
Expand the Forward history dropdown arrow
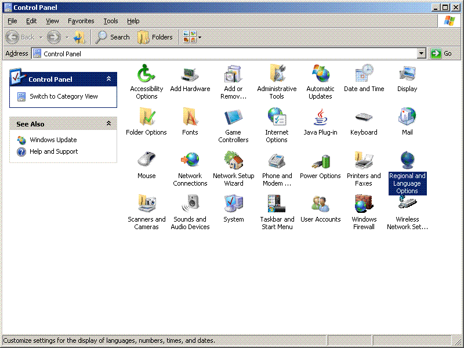click(67, 37)
